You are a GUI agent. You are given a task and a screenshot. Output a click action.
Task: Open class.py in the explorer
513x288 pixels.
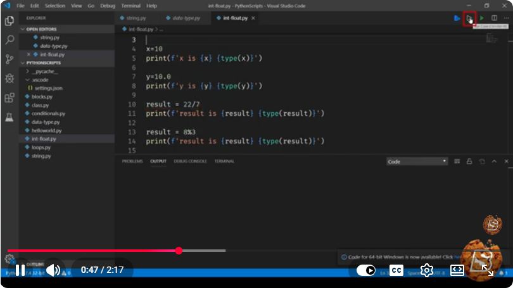(x=40, y=105)
